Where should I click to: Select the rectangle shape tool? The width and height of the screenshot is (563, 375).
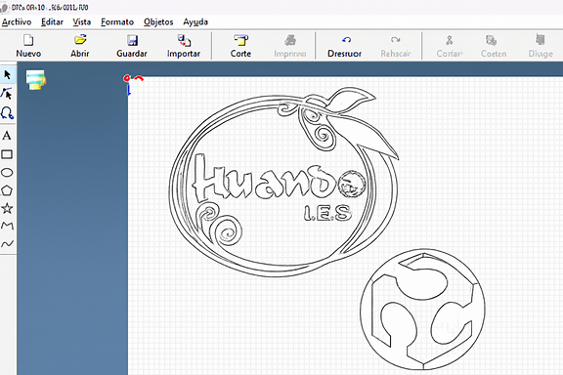(7, 154)
